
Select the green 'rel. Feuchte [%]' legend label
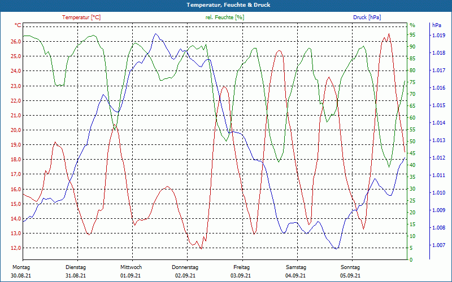coord(224,17)
